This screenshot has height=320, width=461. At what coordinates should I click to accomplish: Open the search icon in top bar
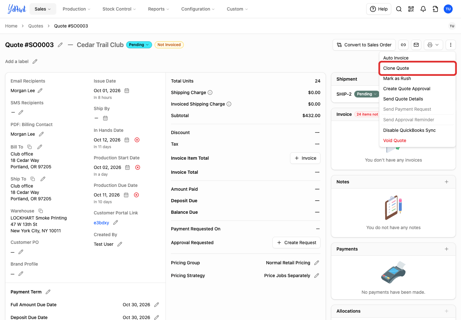(x=399, y=9)
